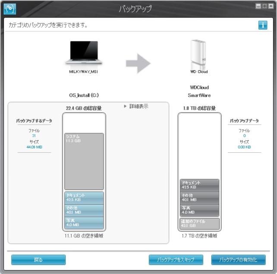Viewport: 277px width, 274px height.
Task: Click destination ドキュメント 42.5 KB gray block
Action: pos(199,186)
